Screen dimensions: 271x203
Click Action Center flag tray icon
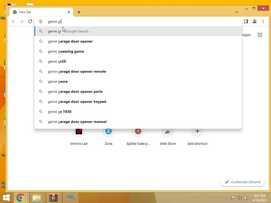coord(233,198)
